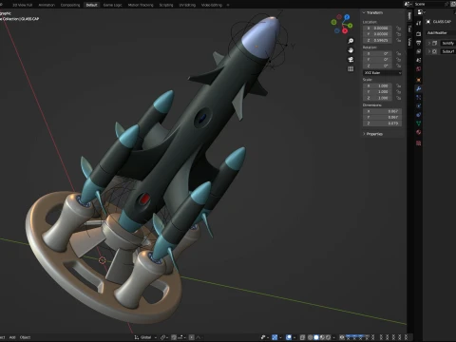Screen dimensions: 456x342
Task: Open the Modifiers wrench properties tab
Action: (419, 88)
